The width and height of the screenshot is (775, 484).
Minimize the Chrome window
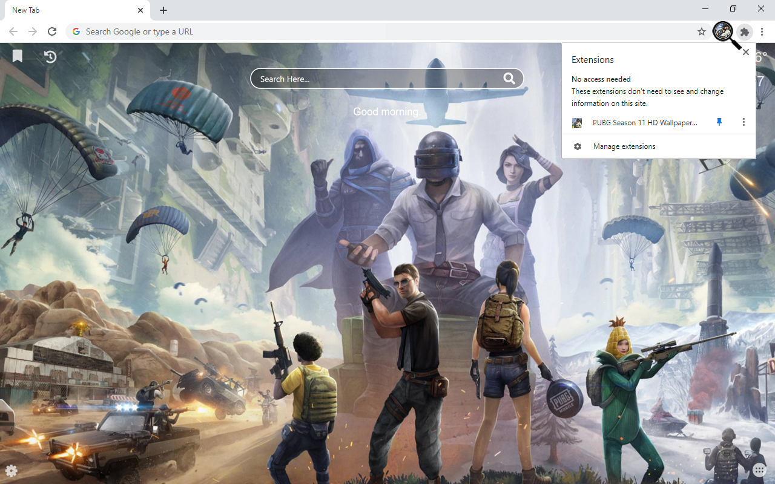pos(706,8)
